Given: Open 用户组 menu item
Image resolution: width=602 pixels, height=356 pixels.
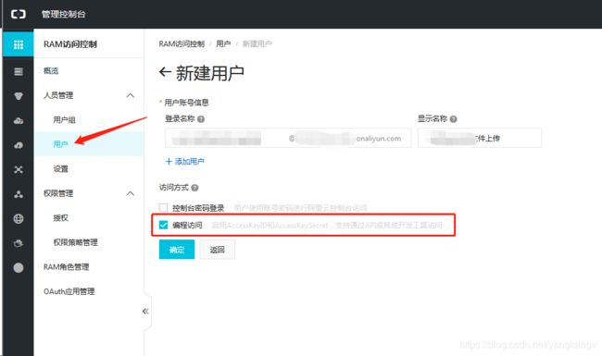Looking at the screenshot, I should click(x=64, y=120).
